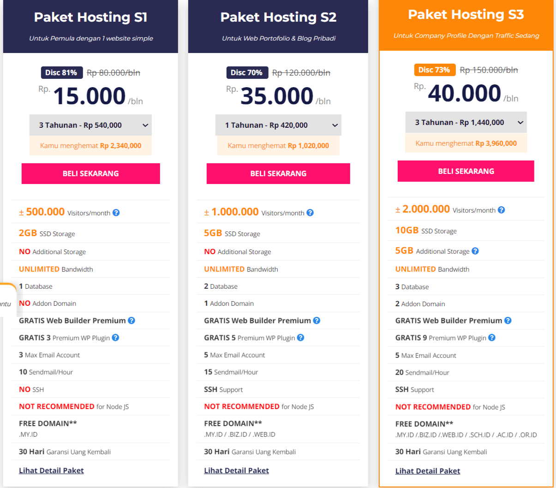556x488 pixels.
Task: Click help icon next to 1.000.000 Visitors/month
Action: (x=310, y=213)
